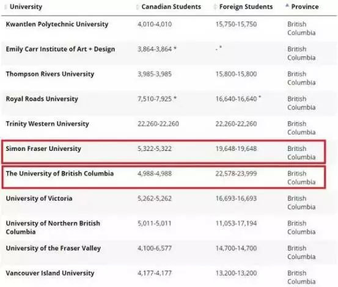Open highlighted Simon Fraser University entry
Viewport: 338px width, 287px height.
click(43, 148)
